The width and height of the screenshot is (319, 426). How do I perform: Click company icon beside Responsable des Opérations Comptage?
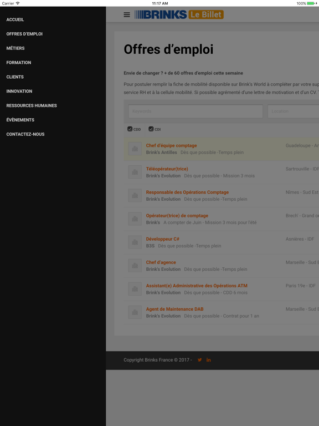click(x=135, y=195)
